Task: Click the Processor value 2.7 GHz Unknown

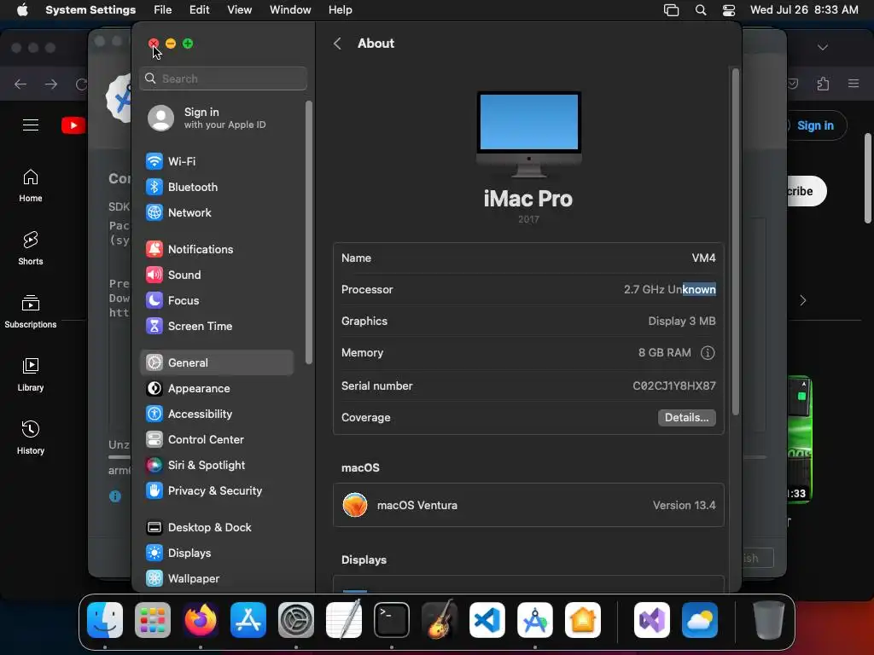Action: tap(669, 290)
